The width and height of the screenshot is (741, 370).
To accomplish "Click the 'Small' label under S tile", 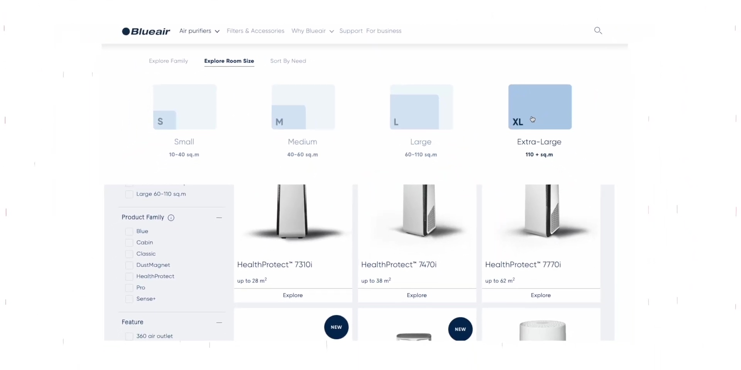I will (x=184, y=142).
